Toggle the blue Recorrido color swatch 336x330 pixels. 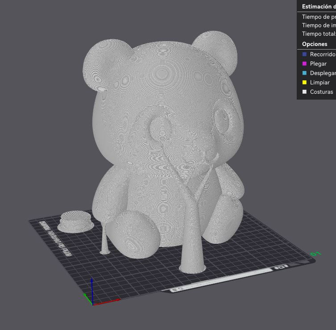(x=304, y=54)
